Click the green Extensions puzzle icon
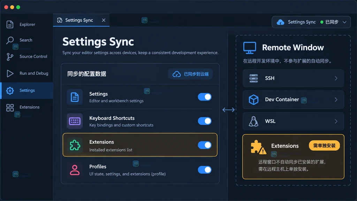The width and height of the screenshot is (357, 201). tap(75, 145)
